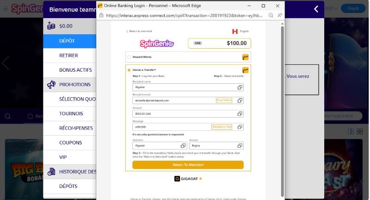Image resolution: width=370 pixels, height=200 pixels.
Task: Click the back arrow in the account panel header
Action: click(316, 9)
